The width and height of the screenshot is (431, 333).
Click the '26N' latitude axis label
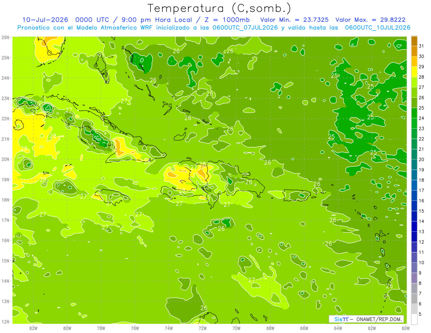click(5, 37)
